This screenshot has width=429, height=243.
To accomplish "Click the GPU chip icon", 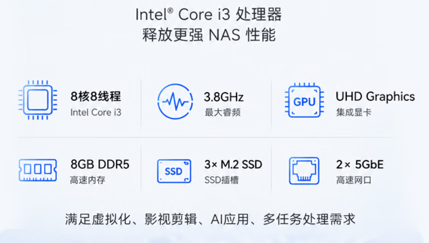I will tap(304, 100).
